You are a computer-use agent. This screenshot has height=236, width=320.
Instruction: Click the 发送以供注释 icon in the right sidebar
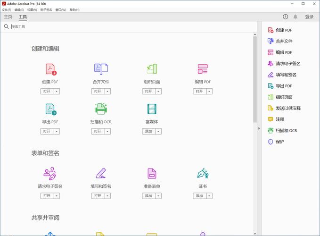pos(271,108)
